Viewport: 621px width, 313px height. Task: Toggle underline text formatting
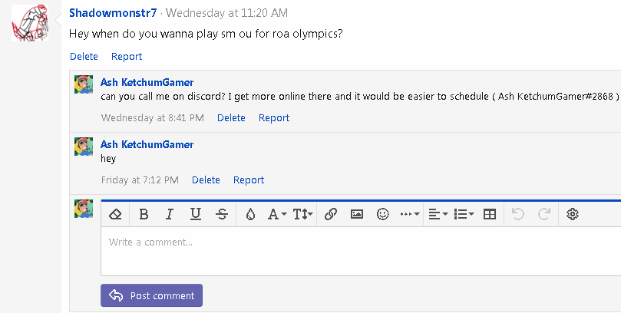pos(196,215)
